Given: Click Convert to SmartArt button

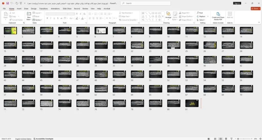Looking at the screenshot, I should point(128,20).
